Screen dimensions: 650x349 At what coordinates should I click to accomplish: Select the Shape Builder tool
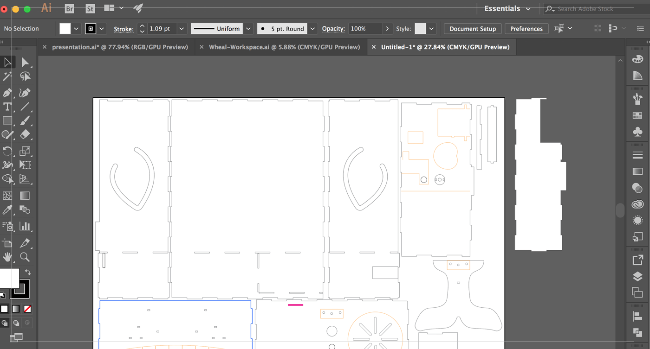(x=7, y=179)
